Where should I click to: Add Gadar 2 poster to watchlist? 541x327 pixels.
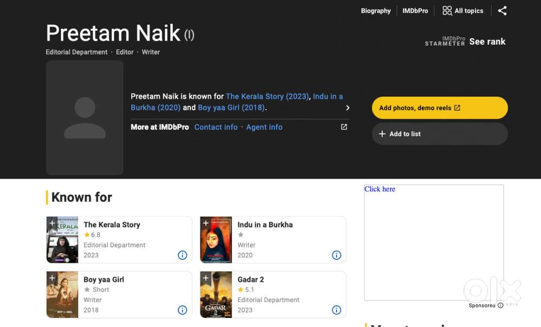206,278
